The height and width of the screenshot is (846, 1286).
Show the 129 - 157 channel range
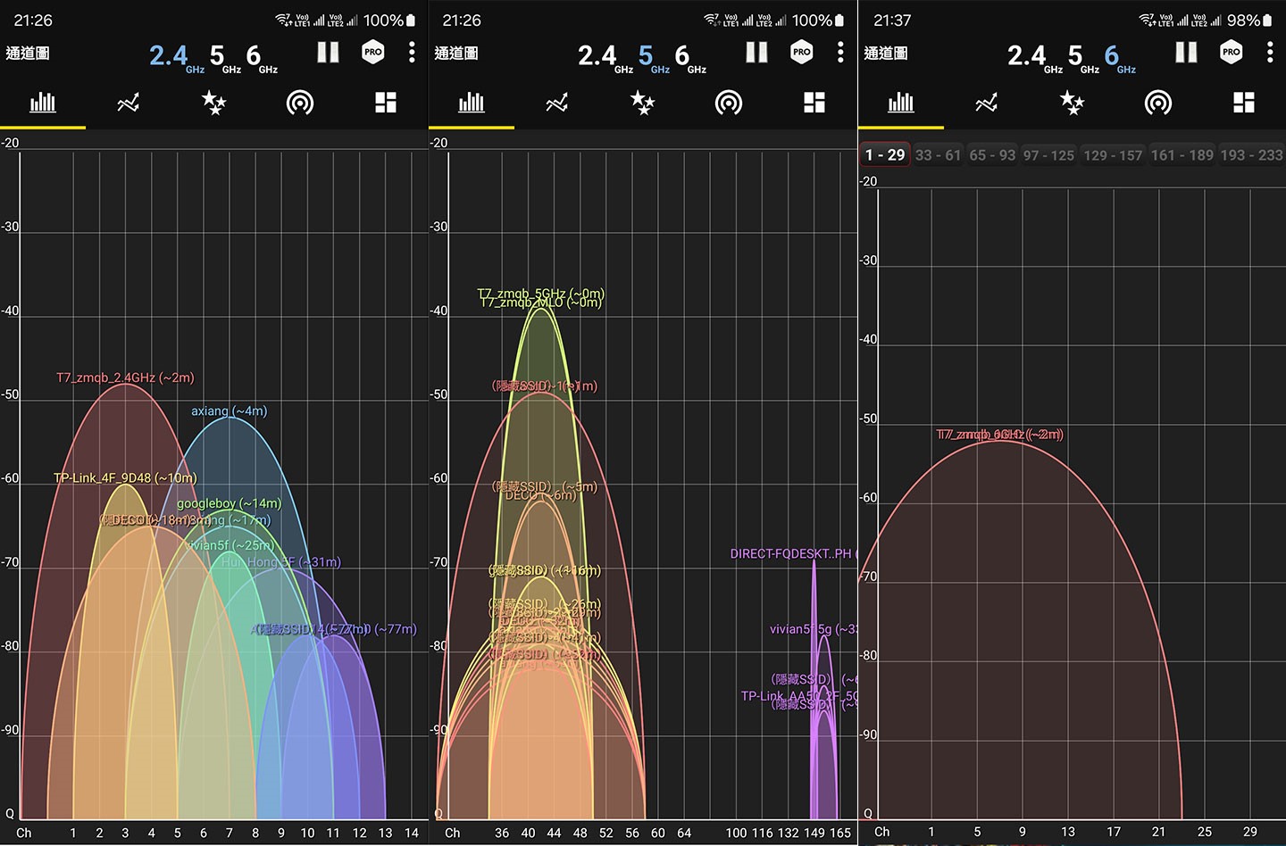coord(1113,154)
